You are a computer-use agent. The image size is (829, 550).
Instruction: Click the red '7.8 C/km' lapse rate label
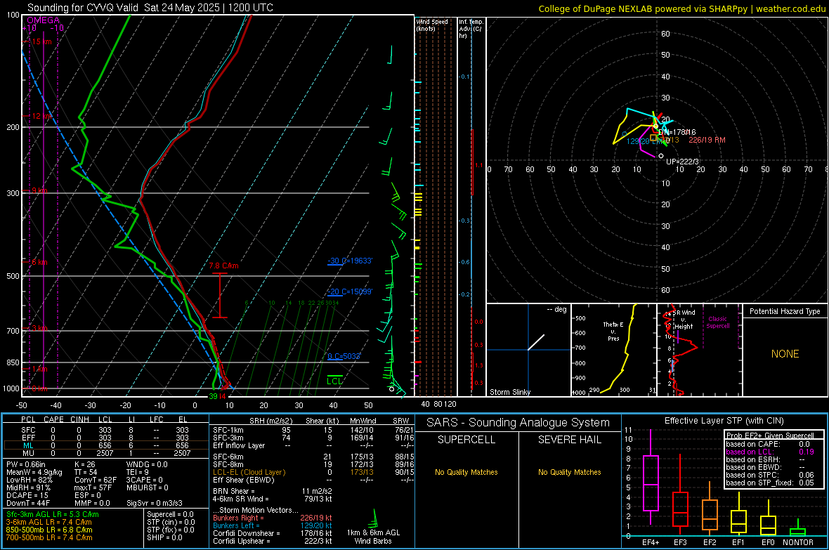223,266
